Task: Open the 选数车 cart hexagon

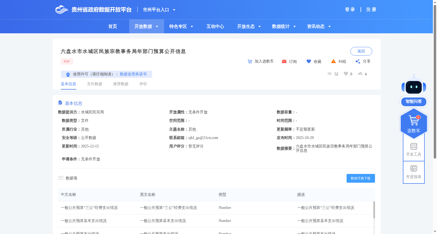Action: point(414,123)
